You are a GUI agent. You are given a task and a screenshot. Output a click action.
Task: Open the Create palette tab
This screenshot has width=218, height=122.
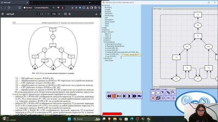click(164, 89)
